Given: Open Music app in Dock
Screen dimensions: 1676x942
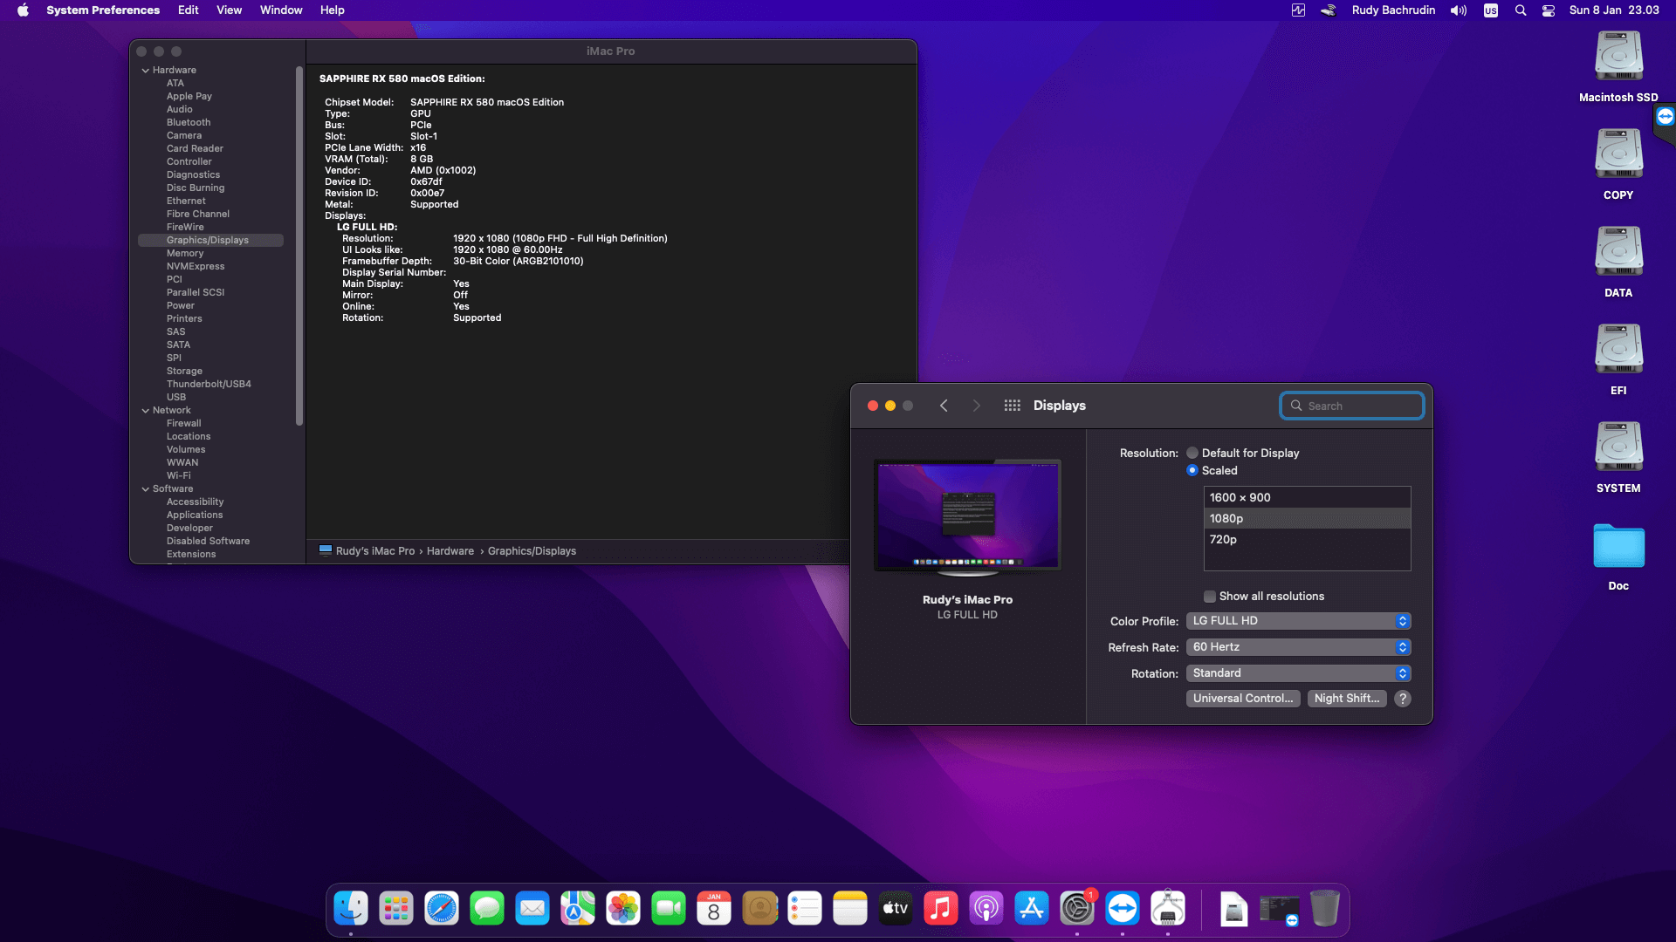Looking at the screenshot, I should [941, 909].
